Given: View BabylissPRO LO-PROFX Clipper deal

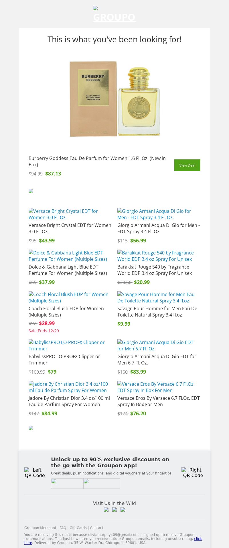Looking at the screenshot, I should click(66, 346).
